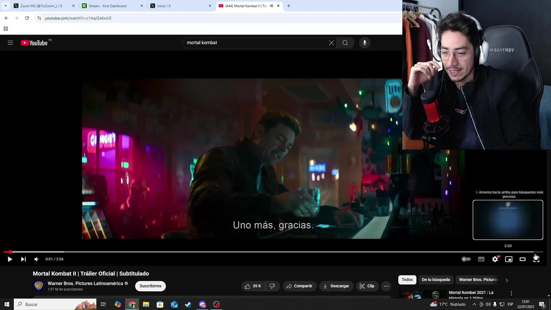Open the ESP language input indicator
The height and width of the screenshot is (310, 551).
511,304
